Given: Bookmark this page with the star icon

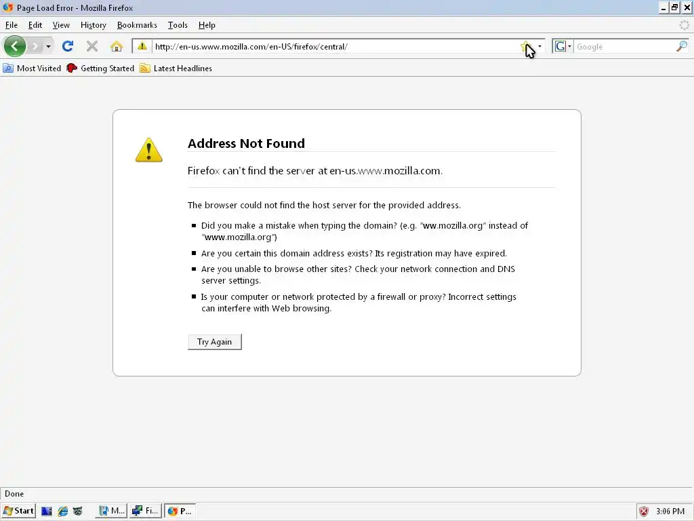Looking at the screenshot, I should click(x=526, y=46).
